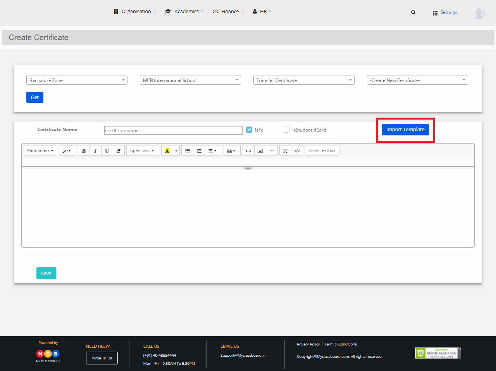The image size is (496, 371).
Task: Insert an unordered bullet list
Action: [x=187, y=150]
